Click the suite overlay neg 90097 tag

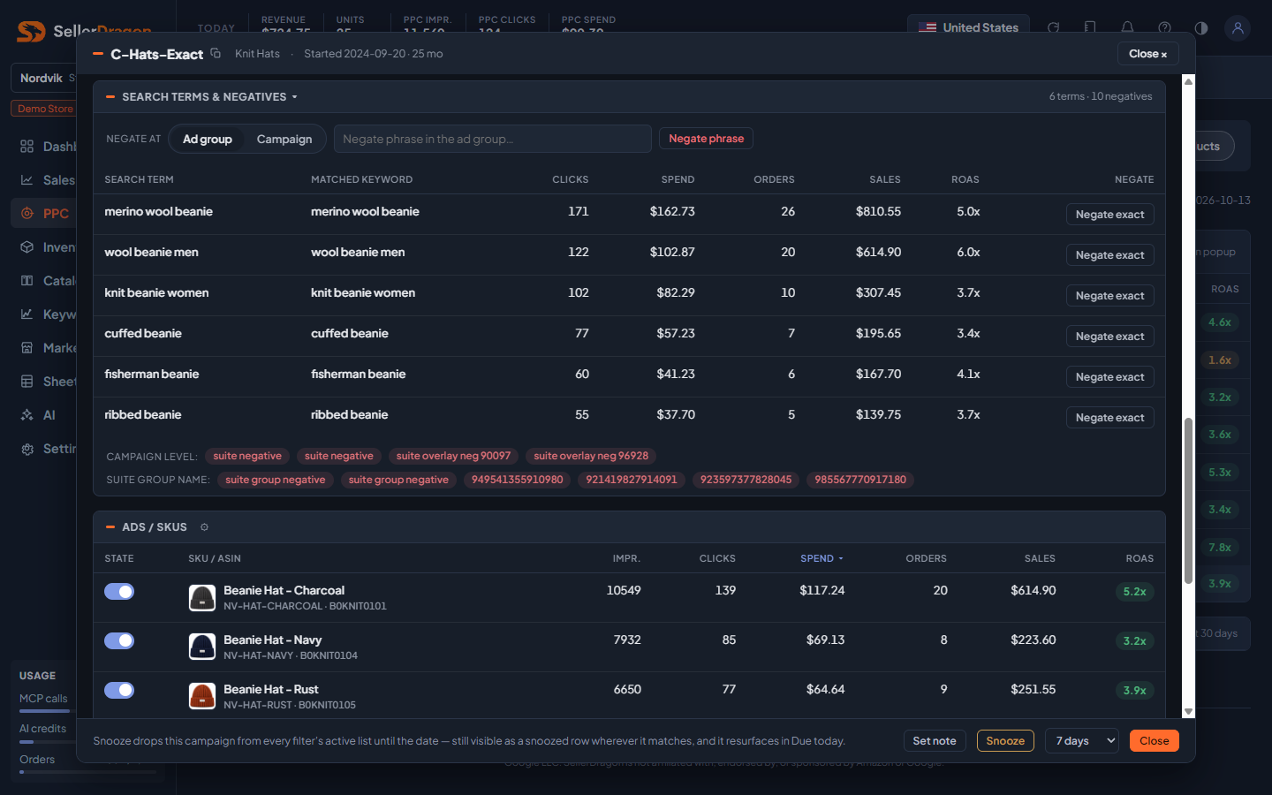tap(453, 456)
